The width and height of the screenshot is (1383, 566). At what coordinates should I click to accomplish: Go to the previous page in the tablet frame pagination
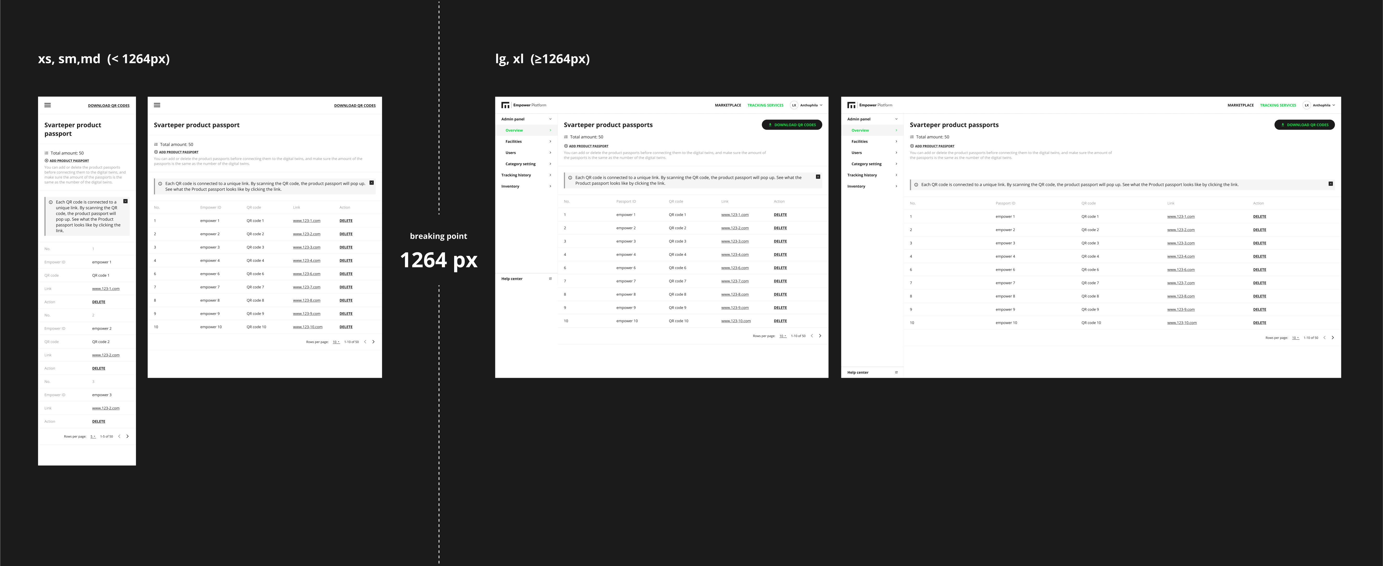pyautogui.click(x=365, y=342)
